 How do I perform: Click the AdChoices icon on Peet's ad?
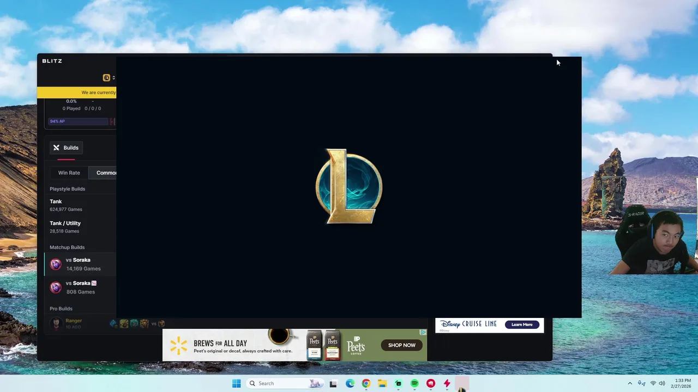(423, 332)
